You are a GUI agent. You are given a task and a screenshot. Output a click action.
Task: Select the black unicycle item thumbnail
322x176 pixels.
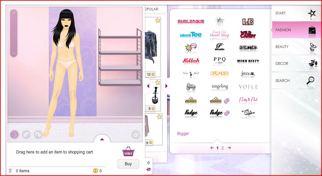pos(155,95)
